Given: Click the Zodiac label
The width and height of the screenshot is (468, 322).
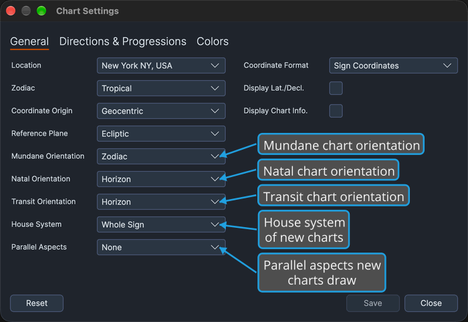Looking at the screenshot, I should pyautogui.click(x=23, y=88).
